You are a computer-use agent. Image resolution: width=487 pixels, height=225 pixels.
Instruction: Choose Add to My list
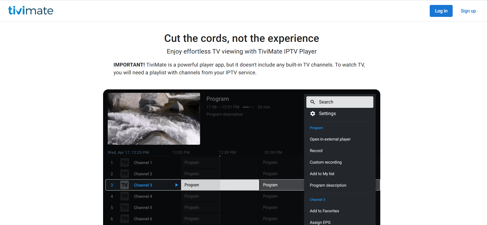322,174
